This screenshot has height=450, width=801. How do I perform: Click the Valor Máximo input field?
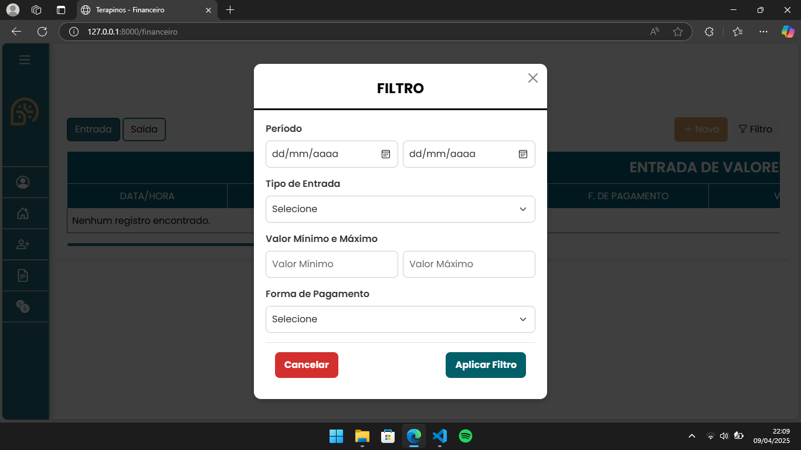[469, 264]
